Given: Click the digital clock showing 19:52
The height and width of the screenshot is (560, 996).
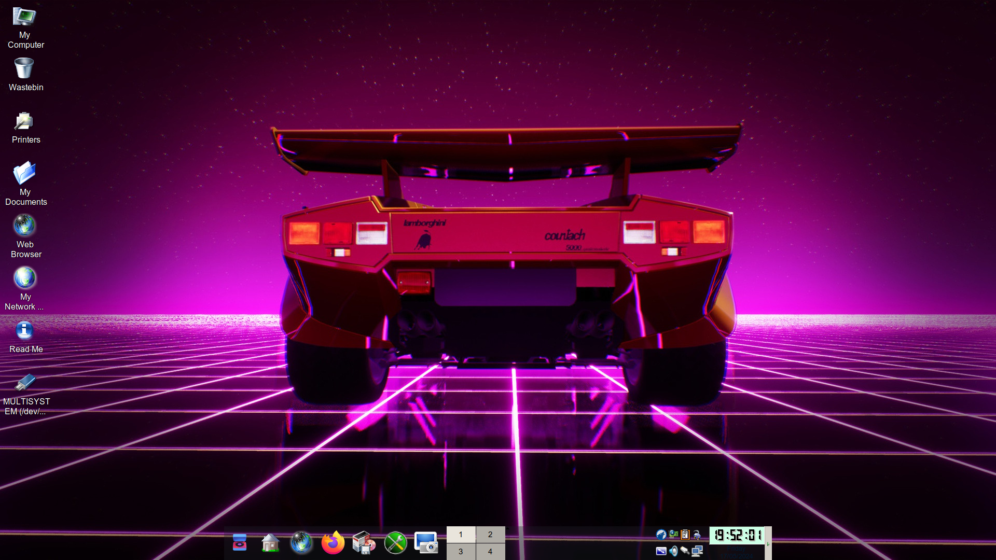Looking at the screenshot, I should 737,535.
